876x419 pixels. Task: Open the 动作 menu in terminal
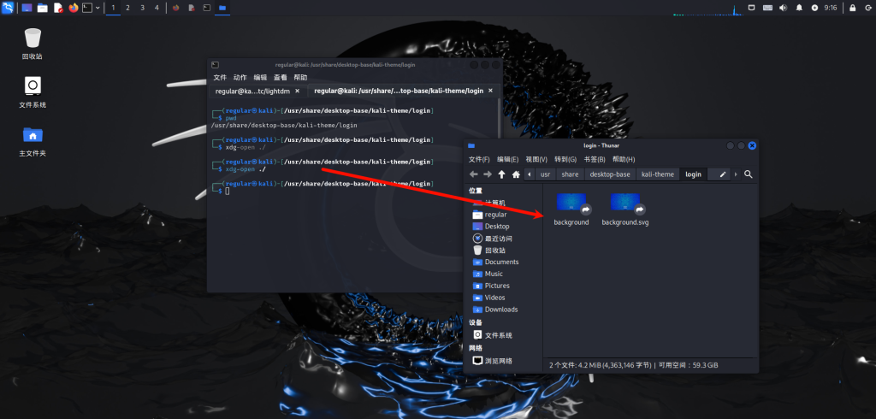[240, 77]
